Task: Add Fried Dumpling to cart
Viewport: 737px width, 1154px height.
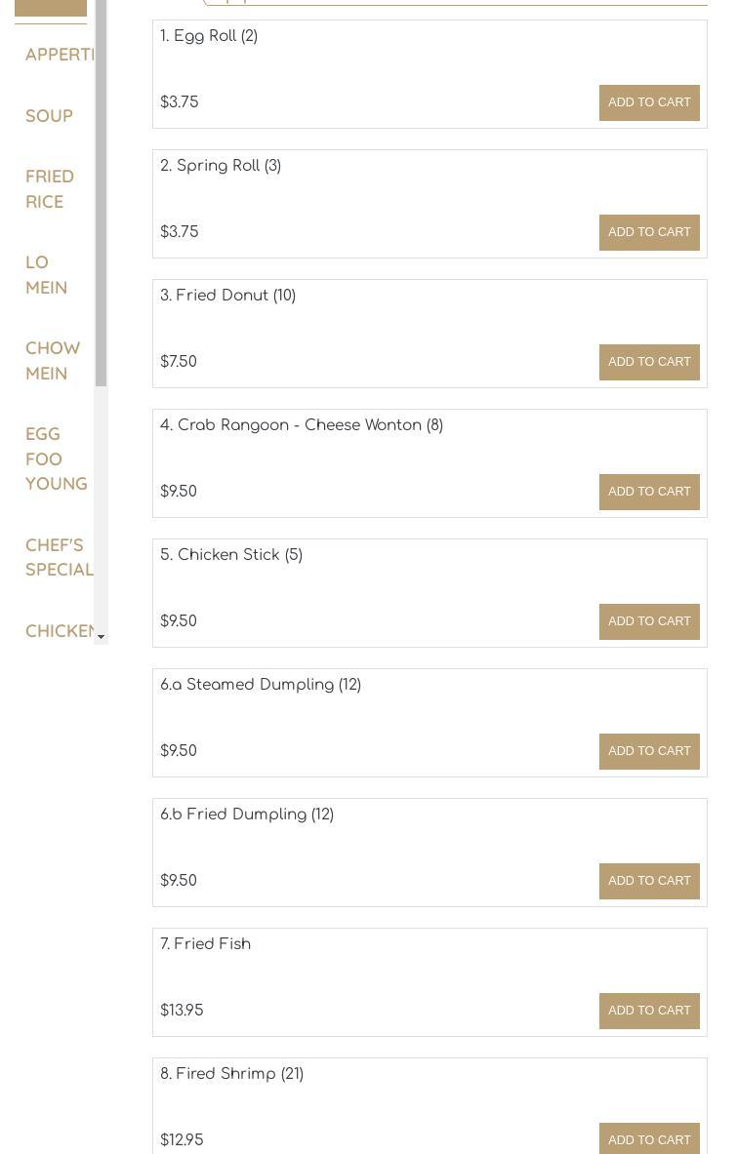Action: point(648,881)
